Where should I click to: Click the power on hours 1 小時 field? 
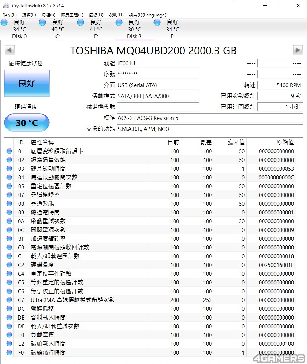click(280, 107)
